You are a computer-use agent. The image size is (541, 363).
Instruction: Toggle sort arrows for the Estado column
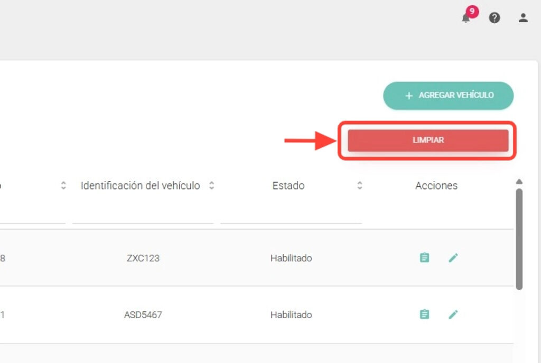[359, 186]
